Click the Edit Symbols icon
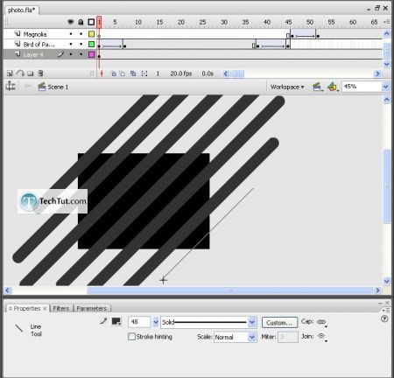394x378 pixels. (x=333, y=87)
